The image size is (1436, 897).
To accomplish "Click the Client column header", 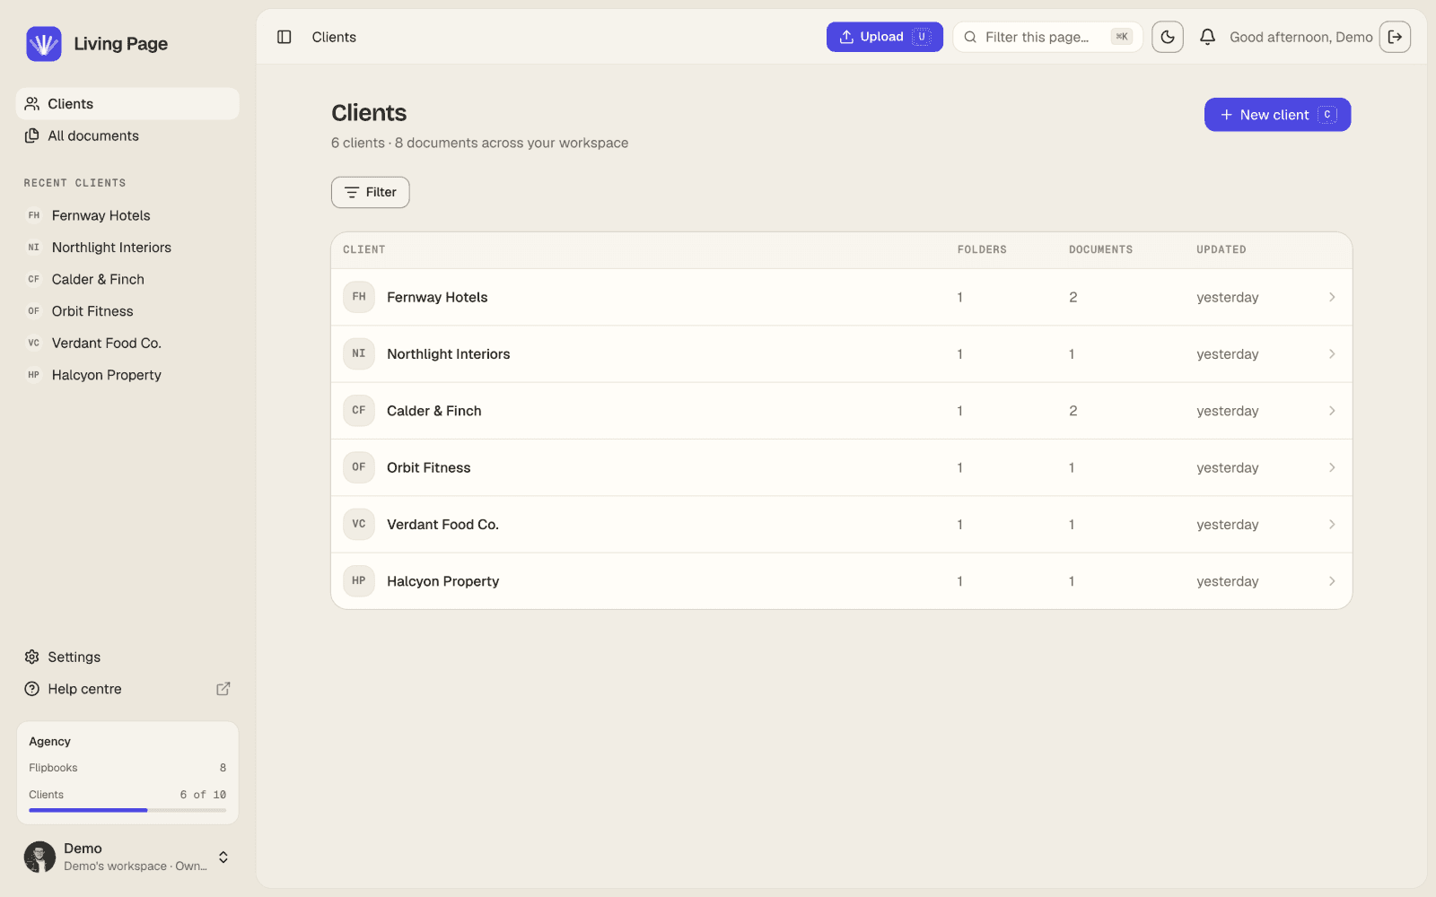I will click(x=363, y=249).
